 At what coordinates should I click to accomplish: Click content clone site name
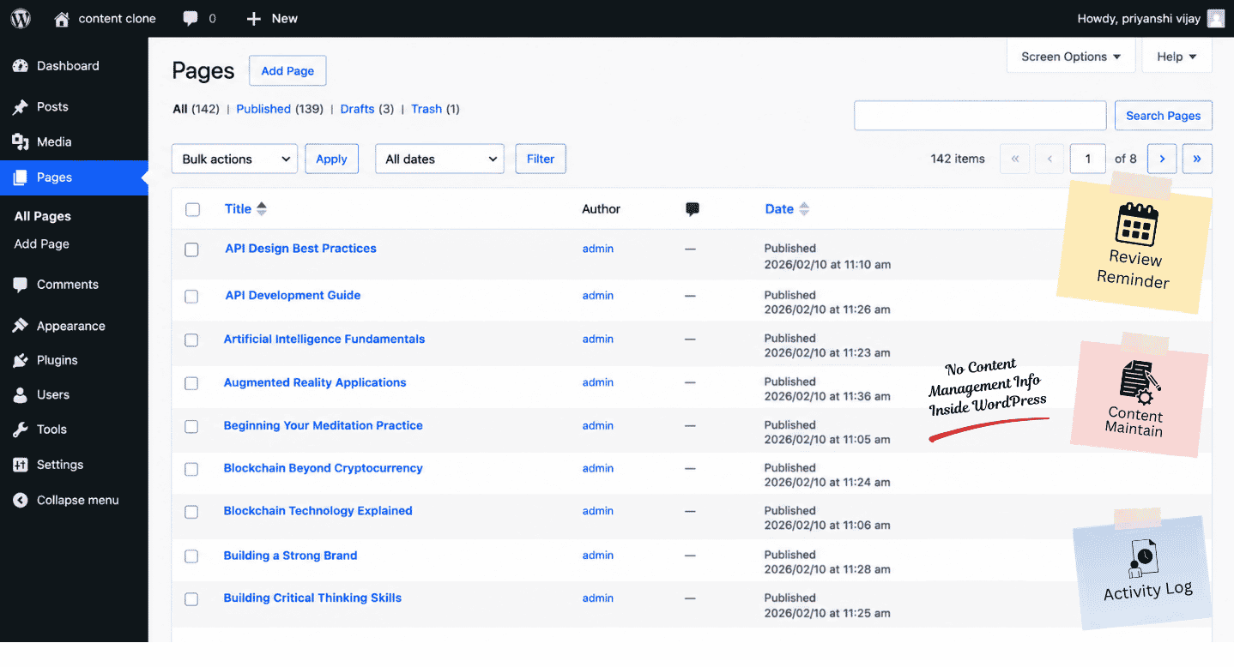click(118, 19)
